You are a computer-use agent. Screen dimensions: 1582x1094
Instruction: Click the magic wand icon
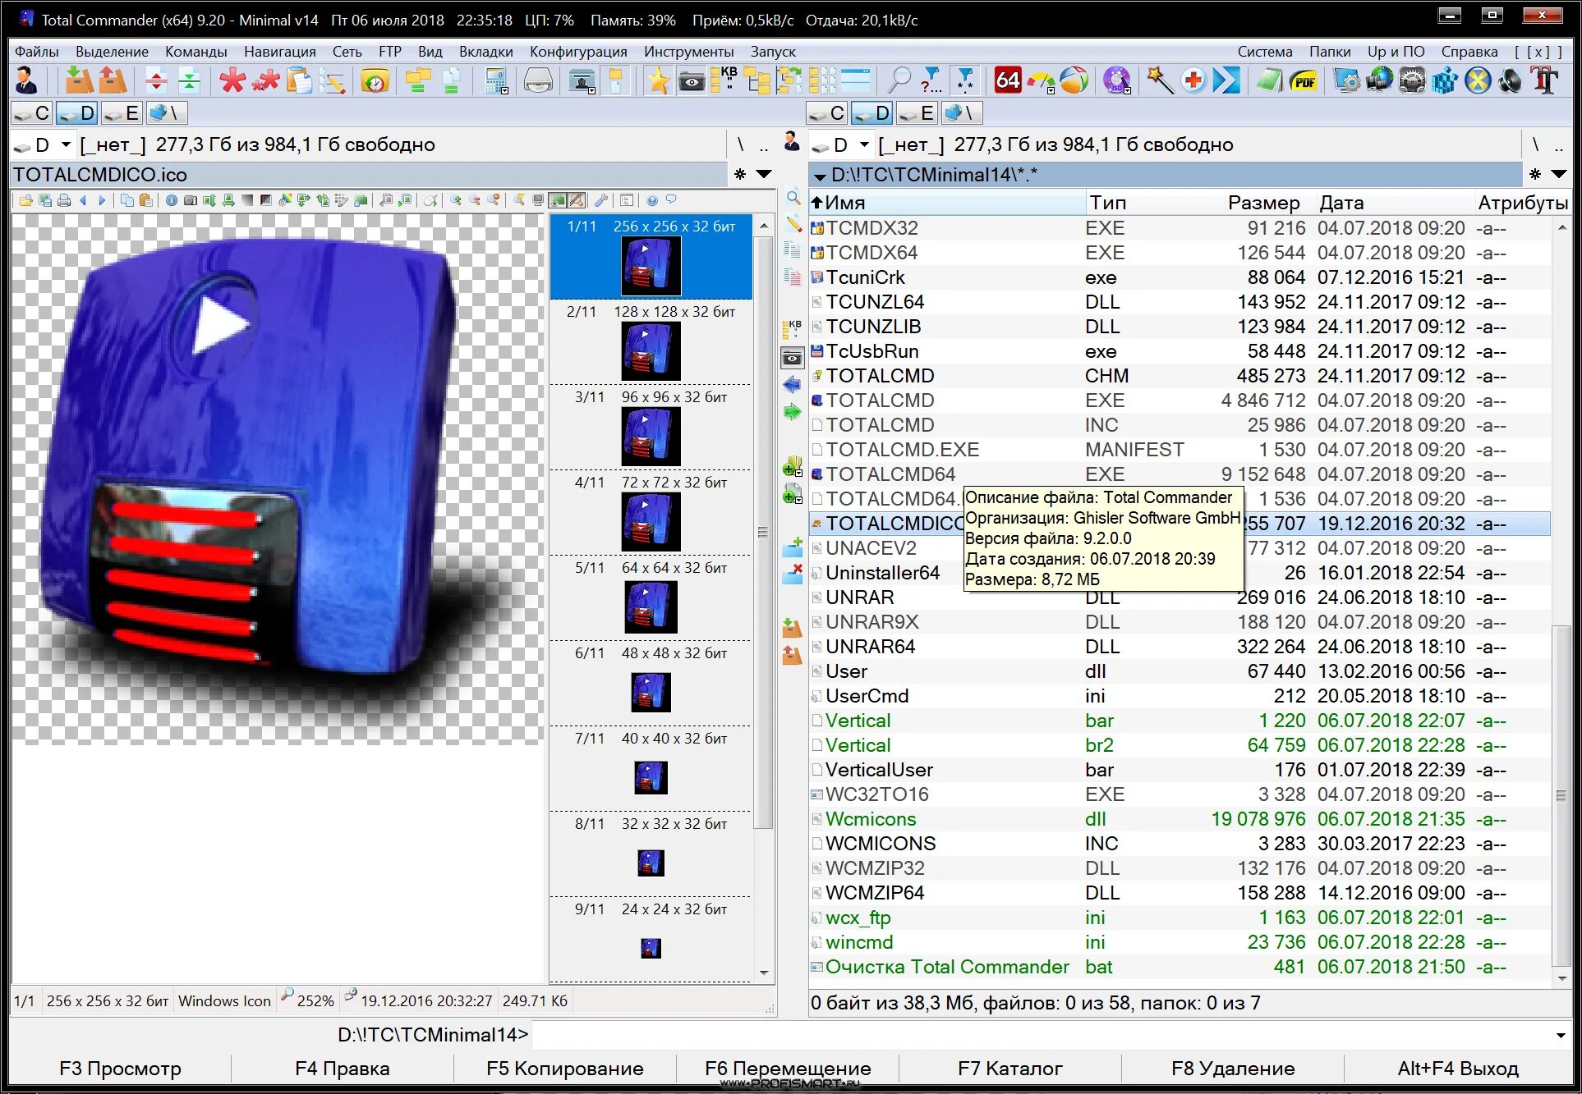1160,80
